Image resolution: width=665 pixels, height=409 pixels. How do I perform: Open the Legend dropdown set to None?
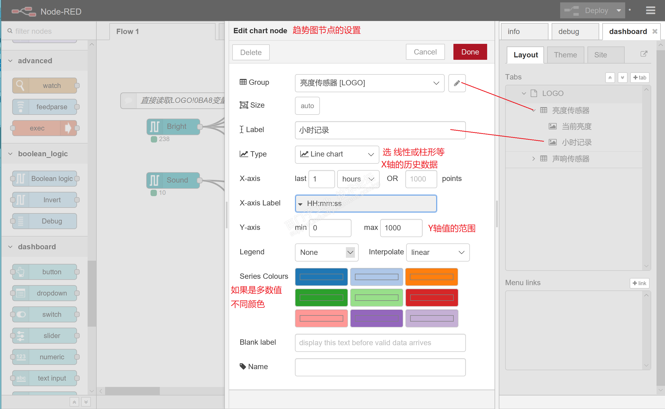pos(327,252)
